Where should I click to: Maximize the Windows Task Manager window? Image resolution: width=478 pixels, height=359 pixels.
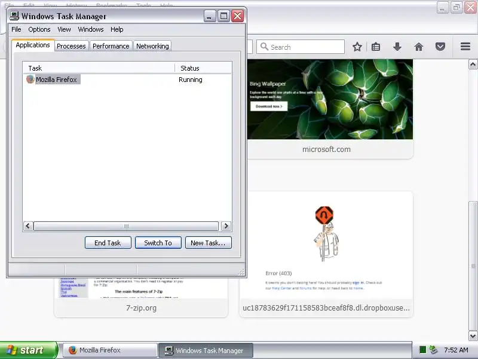point(223,16)
